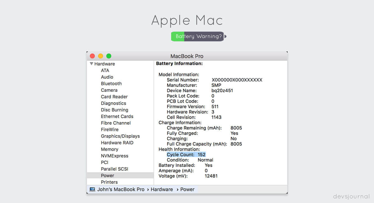Click the Battery Installed label

(x=177, y=165)
